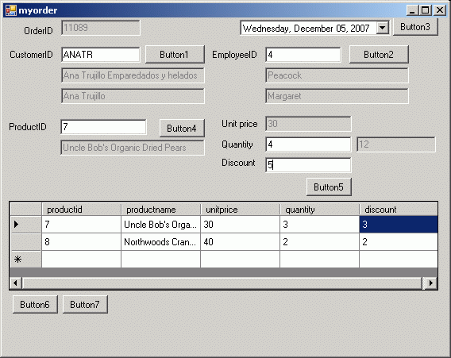The height and width of the screenshot is (358, 451).
Task: Click Button6 under the grid
Action: point(35,304)
